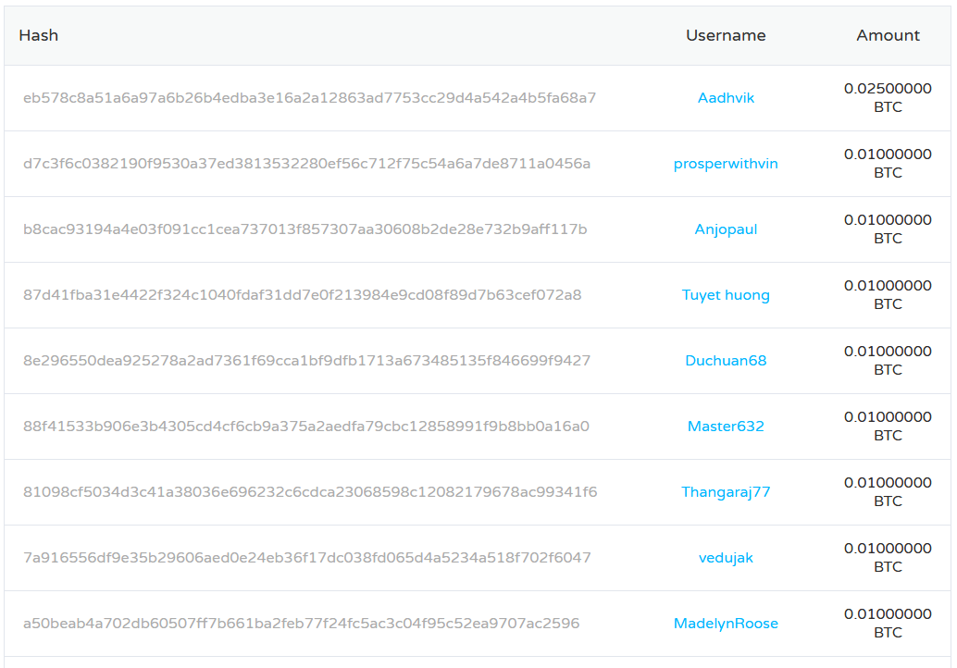The image size is (957, 668).
Task: Visit Tuyet huong's profile link
Action: pos(726,295)
